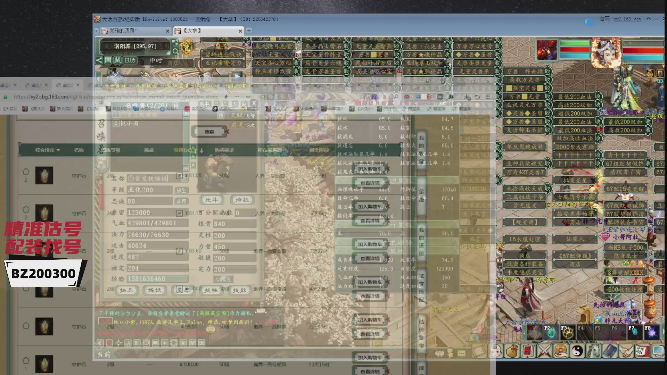Viewport: 667px width, 375px height.
Task: Use the F3 paw print skill
Action: (568, 332)
